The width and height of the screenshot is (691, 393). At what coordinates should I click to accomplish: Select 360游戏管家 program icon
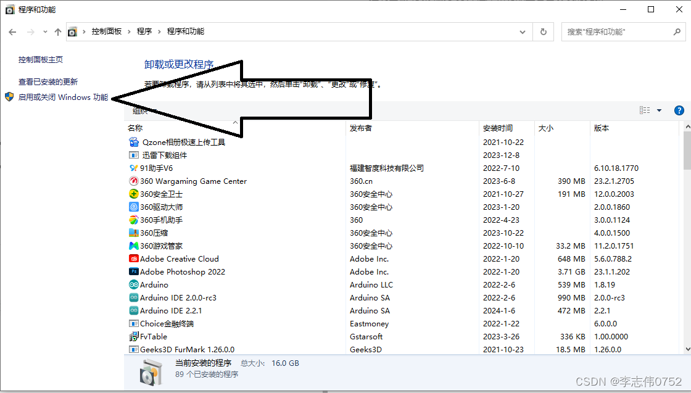tap(133, 246)
